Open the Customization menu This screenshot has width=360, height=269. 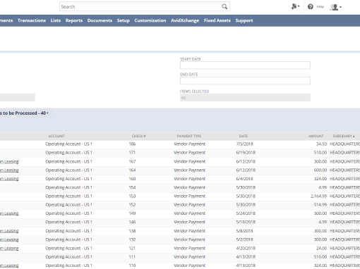[x=150, y=20]
